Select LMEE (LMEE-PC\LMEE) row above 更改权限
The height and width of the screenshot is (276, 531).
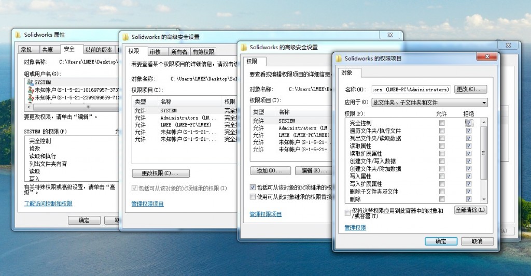coord(185,125)
